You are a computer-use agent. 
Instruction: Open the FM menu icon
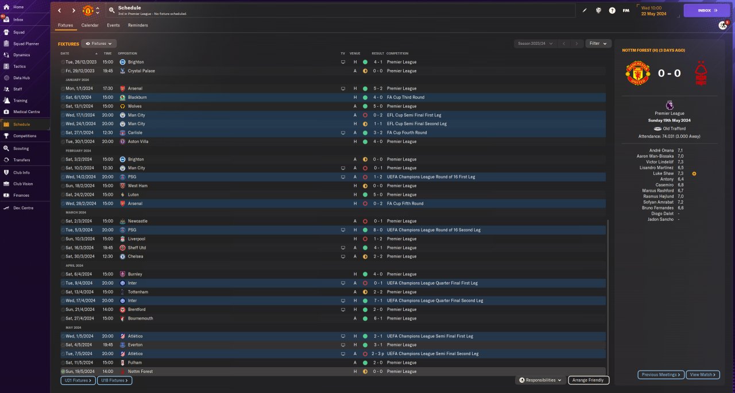click(626, 10)
